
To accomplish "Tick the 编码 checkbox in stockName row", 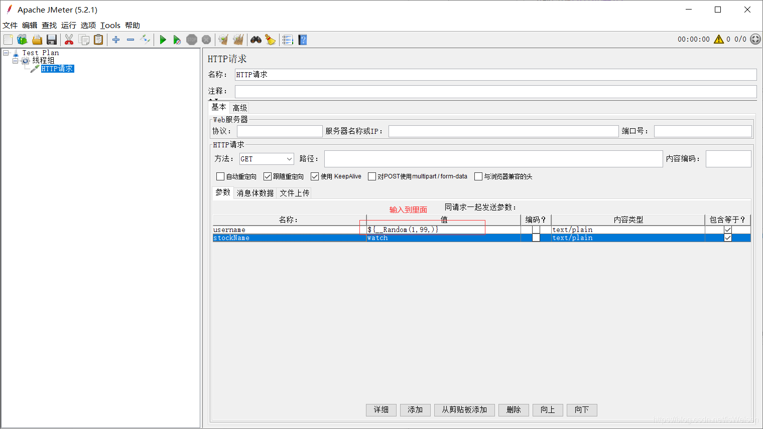I will coord(536,238).
